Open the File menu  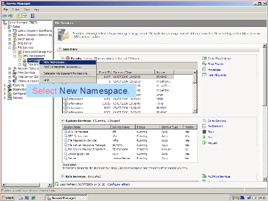coord(6,9)
